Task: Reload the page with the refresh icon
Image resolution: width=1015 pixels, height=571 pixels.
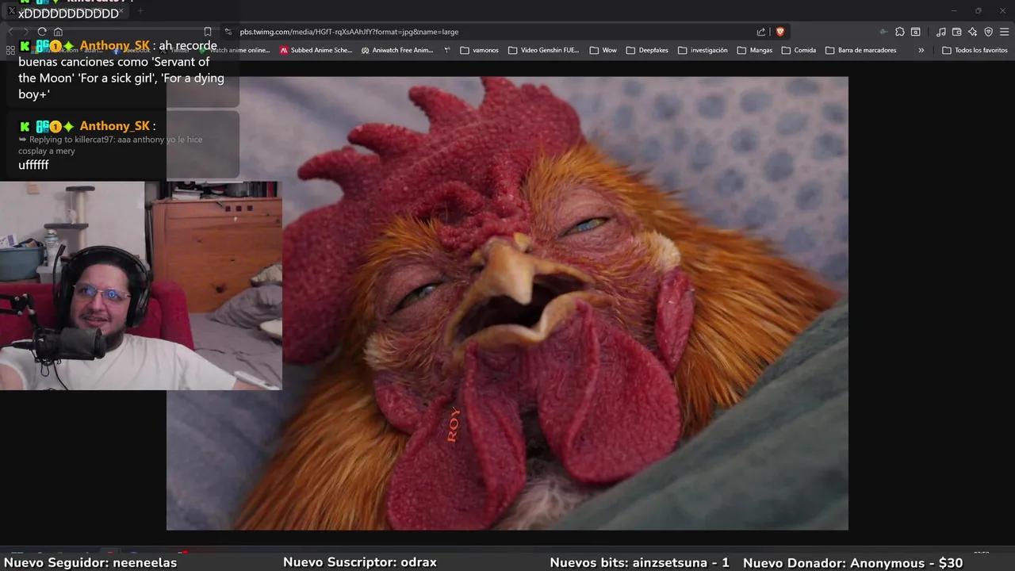Action: point(42,32)
